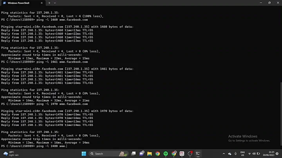Restore down the terminal window
282x158 pixels.
tap(269, 3)
